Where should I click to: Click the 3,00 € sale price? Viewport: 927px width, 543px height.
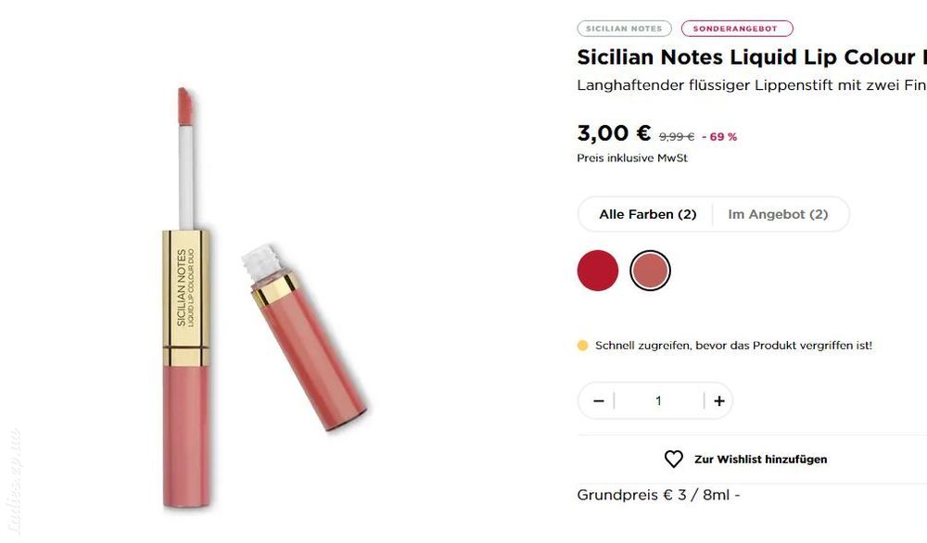coord(614,133)
